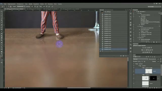The width and height of the screenshot is (162, 91).
Task: Switch to the Источник клонов tab
Action: tap(109, 10)
